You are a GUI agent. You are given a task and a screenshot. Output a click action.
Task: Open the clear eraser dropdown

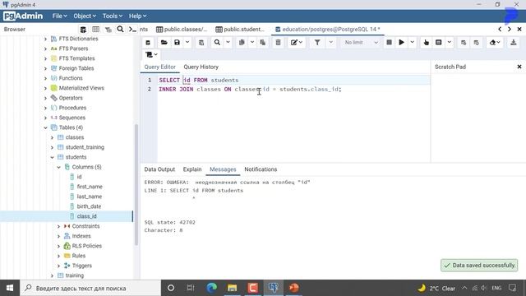[x=495, y=43]
